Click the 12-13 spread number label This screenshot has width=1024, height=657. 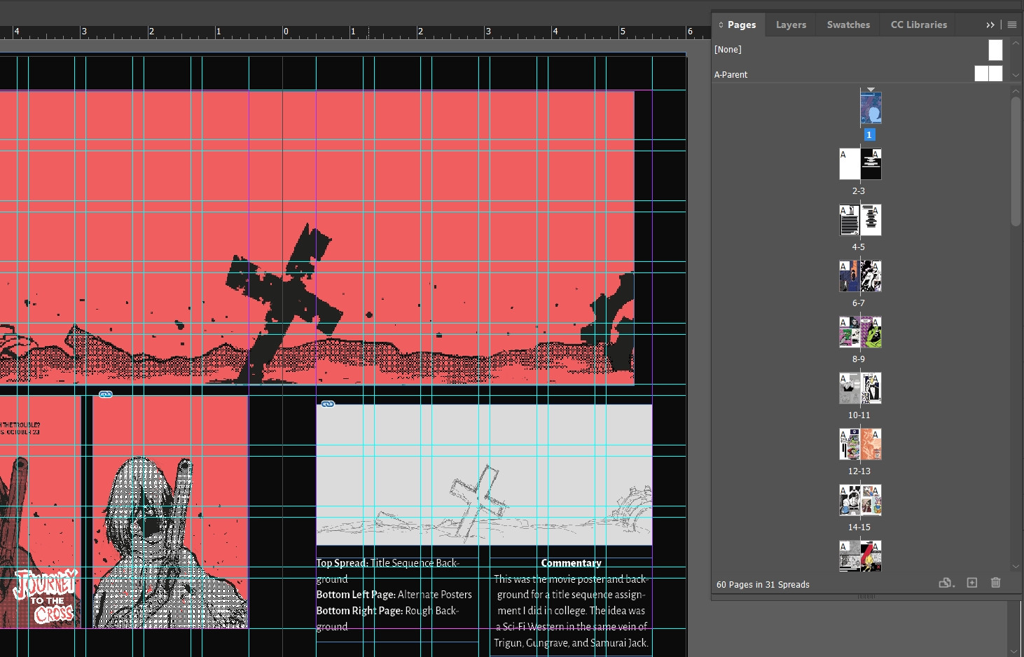point(859,471)
